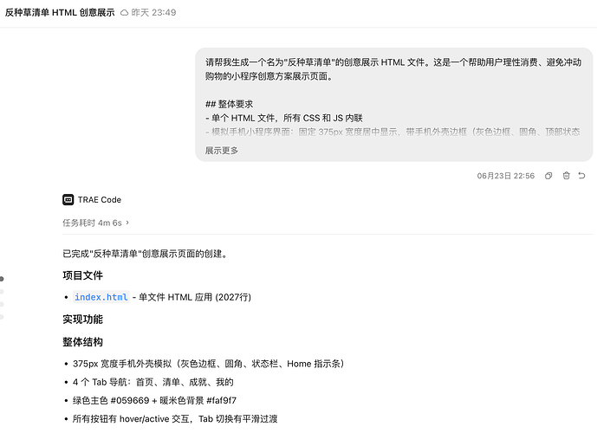Expand the task duration 4m 6s details
The height and width of the screenshot is (433, 597).
(95, 223)
